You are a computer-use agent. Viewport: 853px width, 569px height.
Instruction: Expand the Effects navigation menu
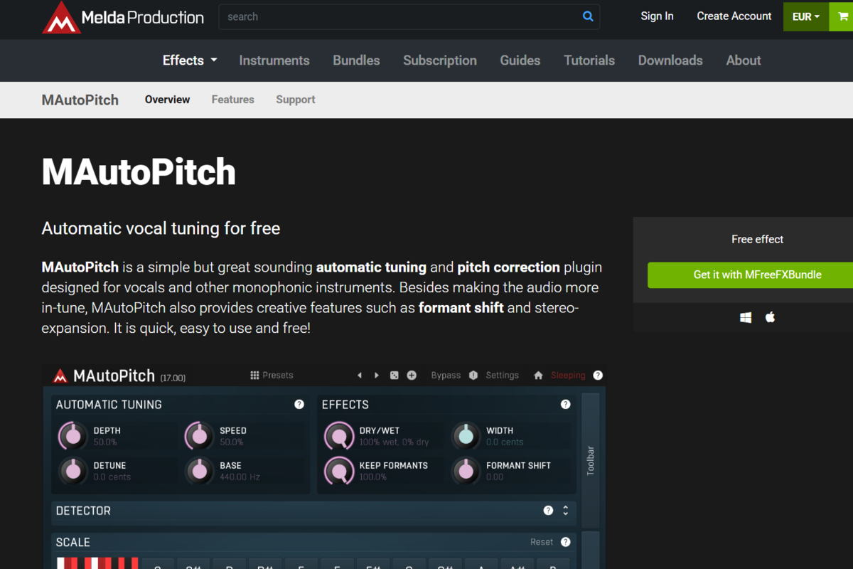pos(189,60)
